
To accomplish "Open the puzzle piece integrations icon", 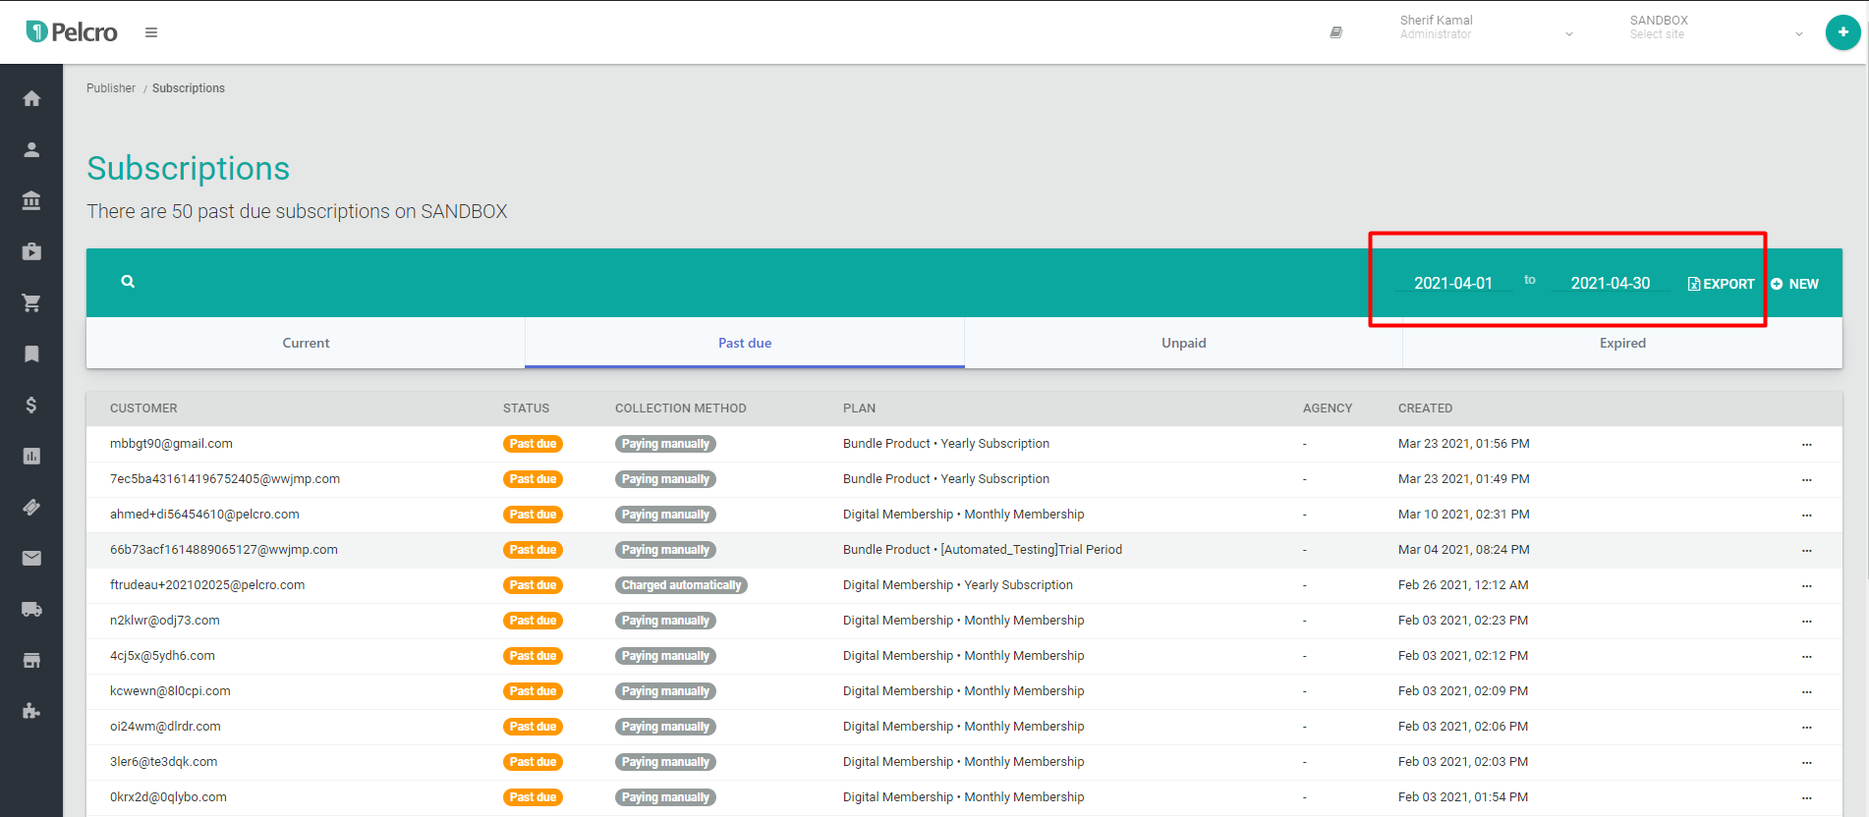I will point(31,711).
